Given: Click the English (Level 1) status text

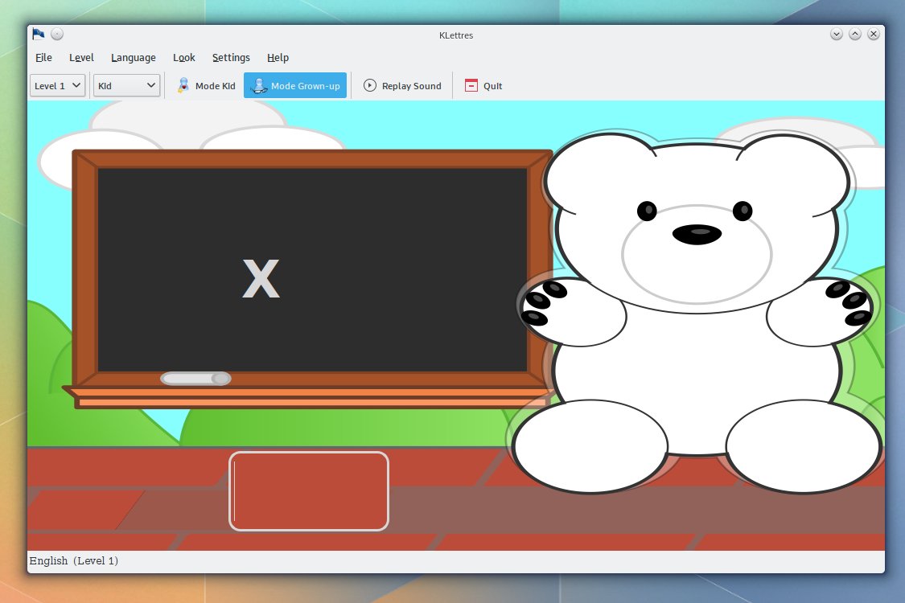Looking at the screenshot, I should [x=74, y=561].
